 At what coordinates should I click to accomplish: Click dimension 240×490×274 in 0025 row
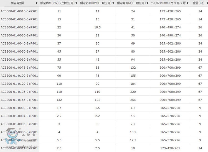pos(170,27)
